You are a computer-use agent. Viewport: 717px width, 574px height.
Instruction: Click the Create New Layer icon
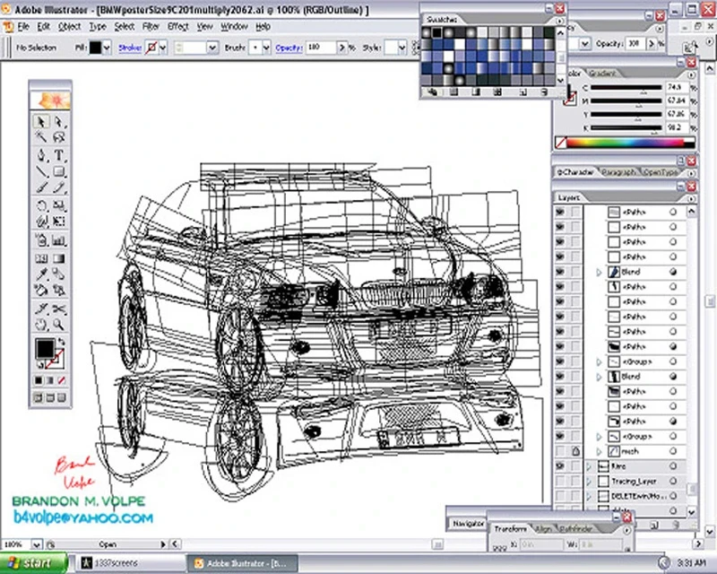(654, 523)
